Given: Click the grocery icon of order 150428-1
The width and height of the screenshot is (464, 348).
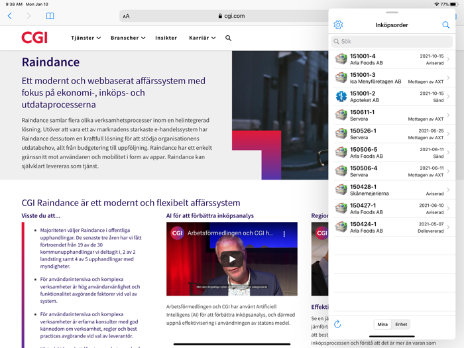Looking at the screenshot, I should click(341, 190).
